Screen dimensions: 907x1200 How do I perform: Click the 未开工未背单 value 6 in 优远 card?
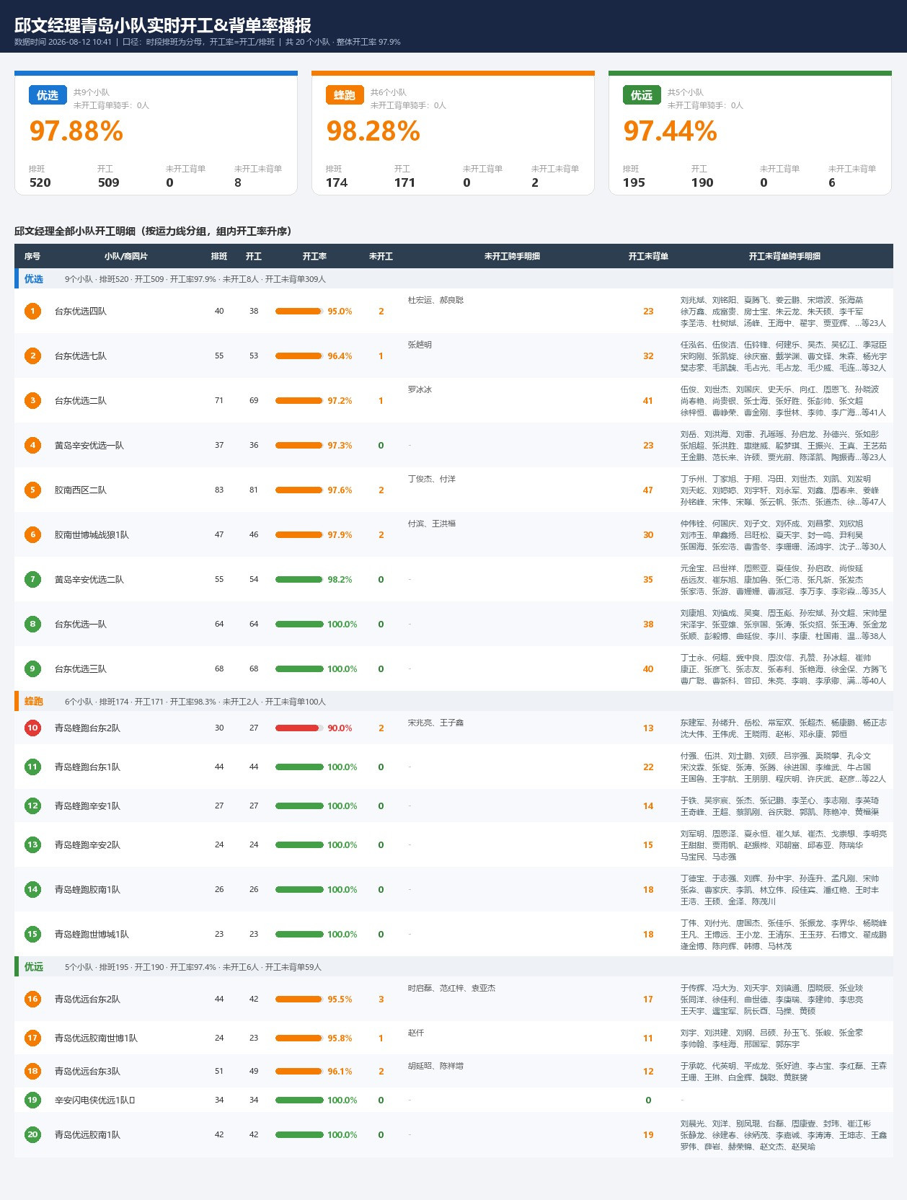[832, 183]
